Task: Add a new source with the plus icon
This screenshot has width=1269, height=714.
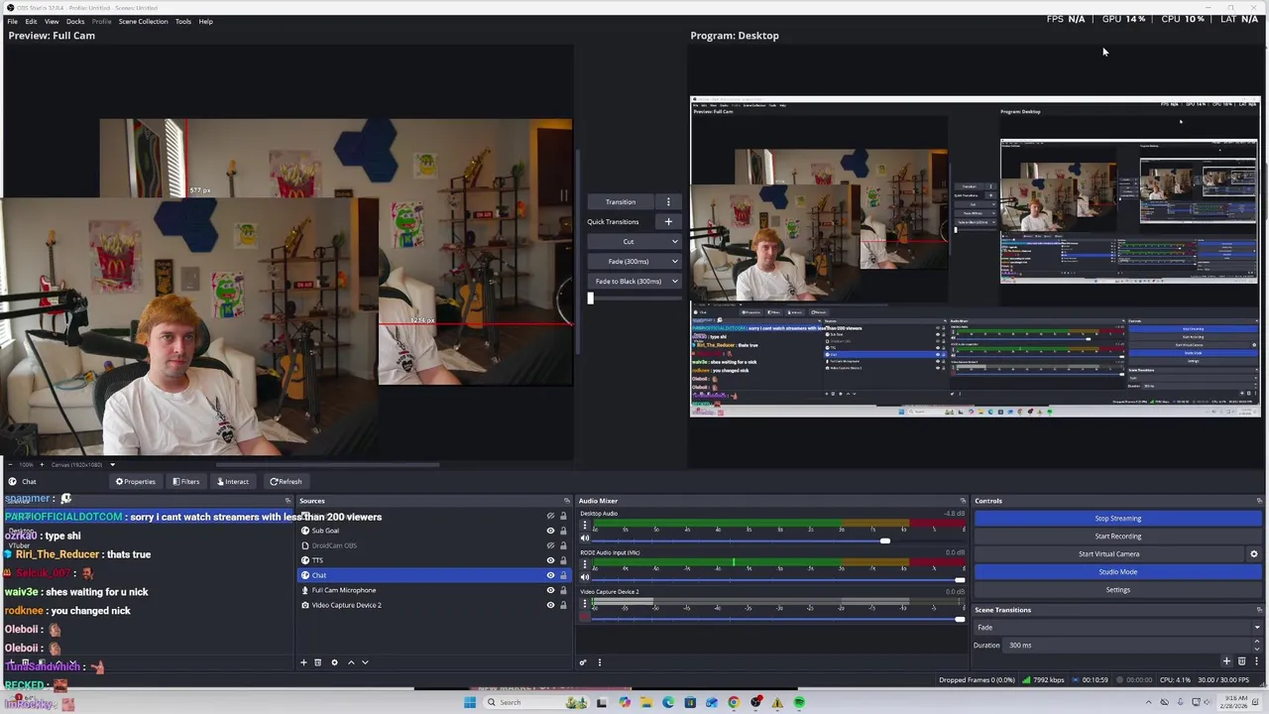Action: pos(304,662)
